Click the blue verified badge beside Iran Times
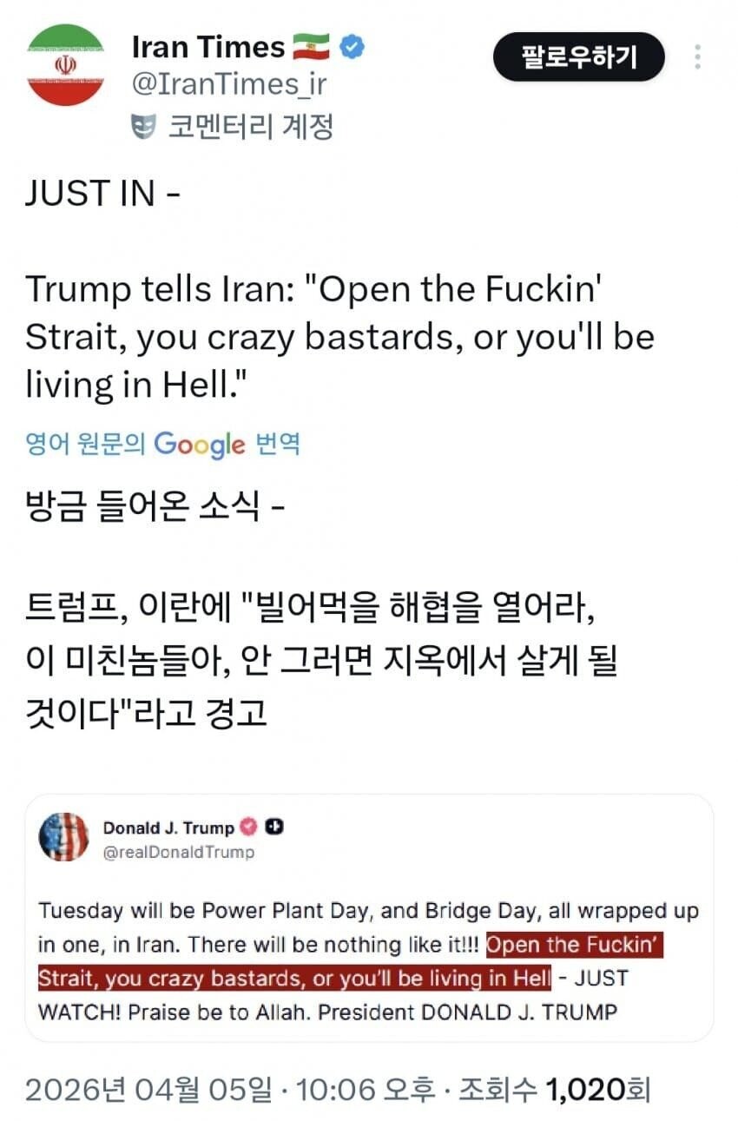Screen dimensions: 738x1121 pyautogui.click(x=352, y=48)
